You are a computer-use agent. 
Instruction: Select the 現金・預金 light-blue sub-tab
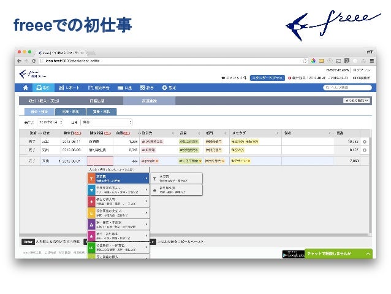click(39, 112)
